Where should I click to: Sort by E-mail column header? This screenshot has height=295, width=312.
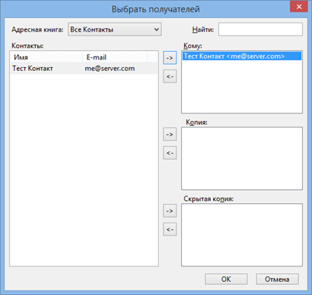click(x=115, y=57)
